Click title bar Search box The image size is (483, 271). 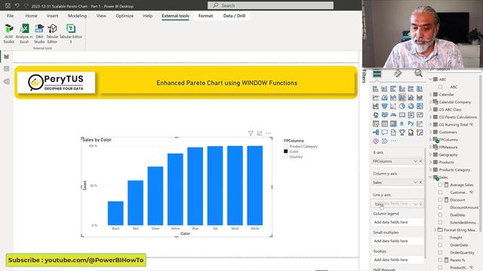click(270, 5)
